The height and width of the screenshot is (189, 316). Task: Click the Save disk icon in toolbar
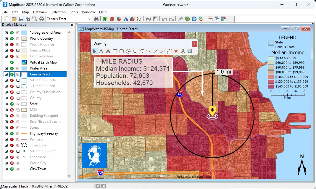(x=21, y=19)
